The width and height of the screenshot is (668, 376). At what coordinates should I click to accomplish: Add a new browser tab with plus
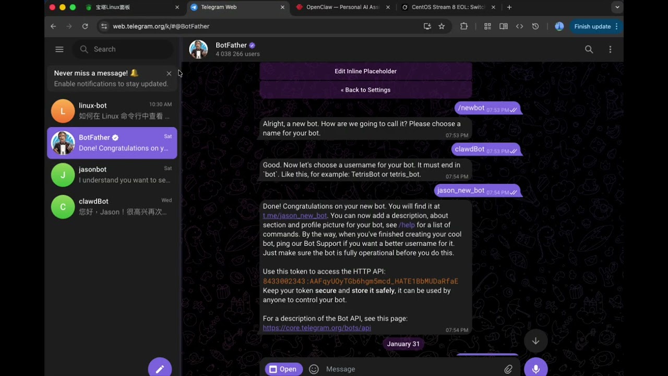tap(509, 7)
